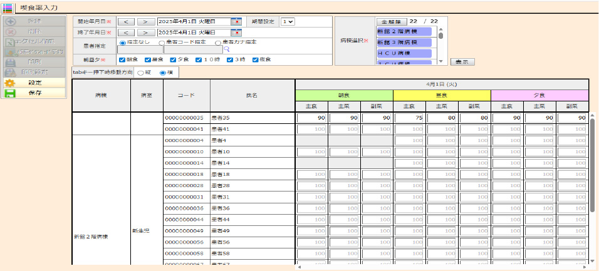Click the patient search magnifier icon
Viewport: 599px width, 271px height.
coord(226,49)
